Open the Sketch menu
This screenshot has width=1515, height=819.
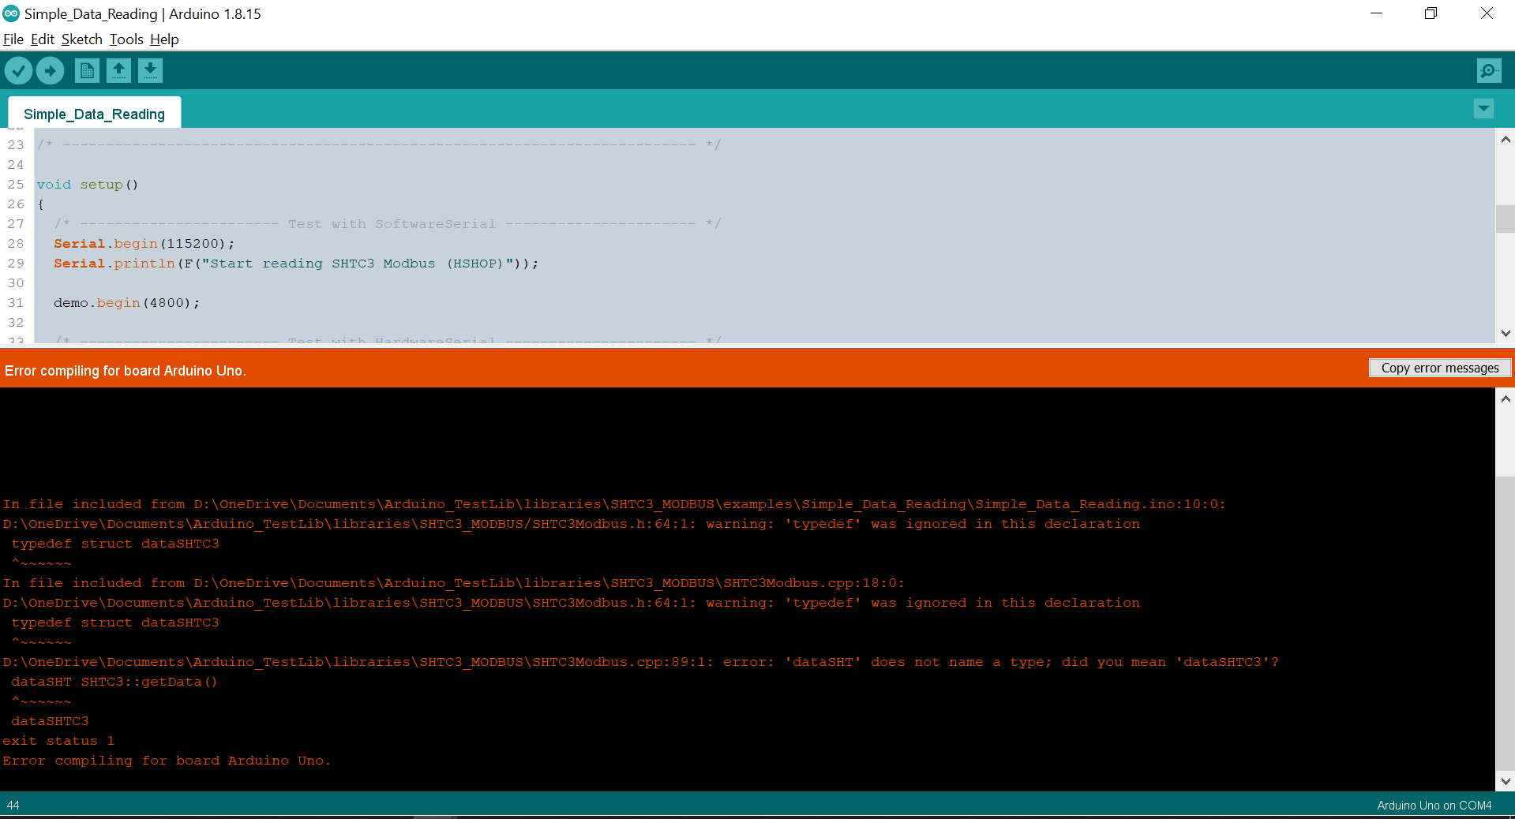(81, 39)
